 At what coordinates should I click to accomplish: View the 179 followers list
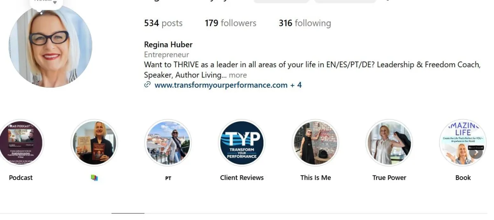click(x=231, y=23)
